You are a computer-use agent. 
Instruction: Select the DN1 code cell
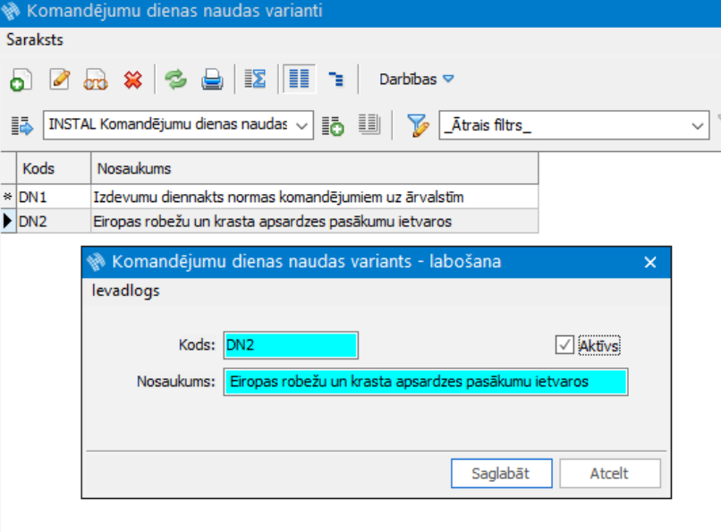(54, 197)
